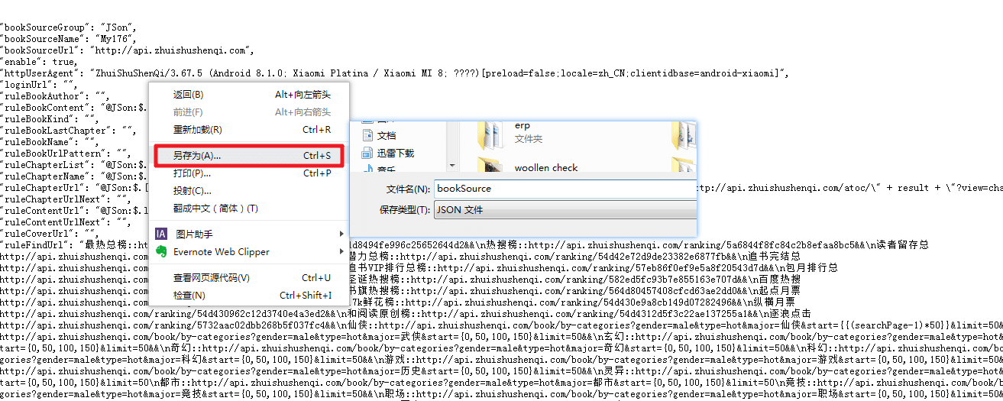This screenshot has width=1003, height=401.
Task: Click the 图片助手 IA icon
Action: pos(161,234)
